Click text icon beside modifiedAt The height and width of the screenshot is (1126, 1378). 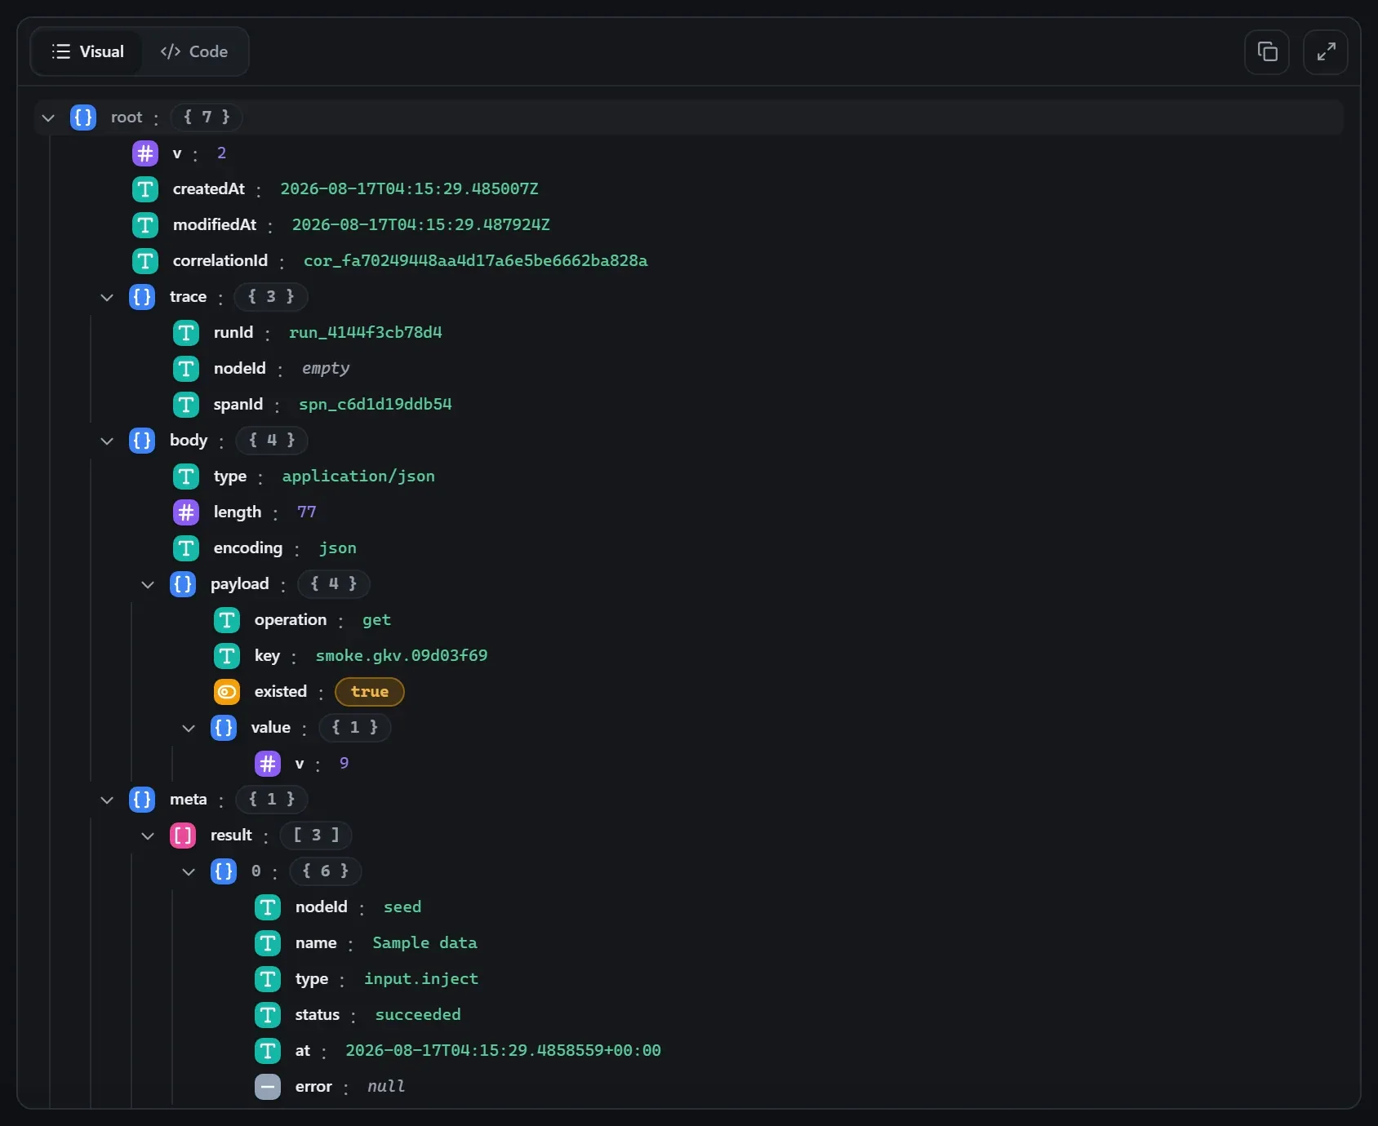click(x=145, y=225)
